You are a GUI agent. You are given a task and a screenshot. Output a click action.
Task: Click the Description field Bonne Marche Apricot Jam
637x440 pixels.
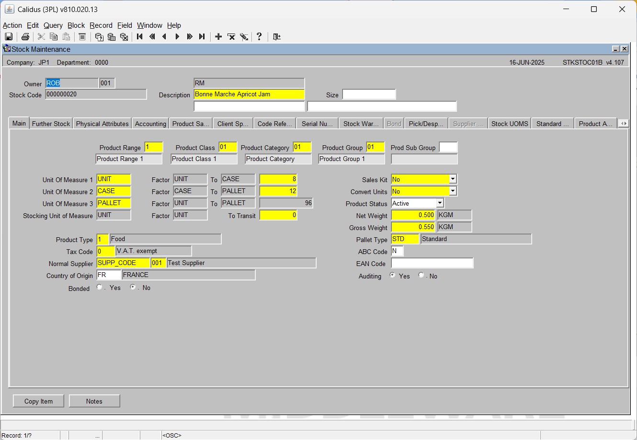(x=249, y=94)
